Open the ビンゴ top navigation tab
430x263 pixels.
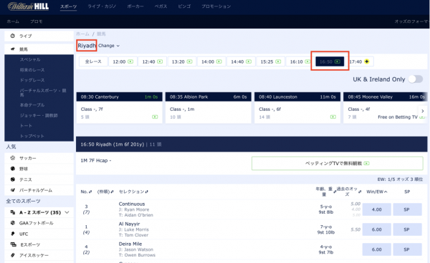pyautogui.click(x=184, y=6)
